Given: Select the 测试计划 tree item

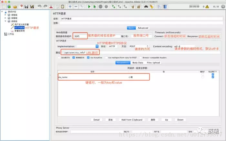Looking at the screenshot, I should pos(12,12).
